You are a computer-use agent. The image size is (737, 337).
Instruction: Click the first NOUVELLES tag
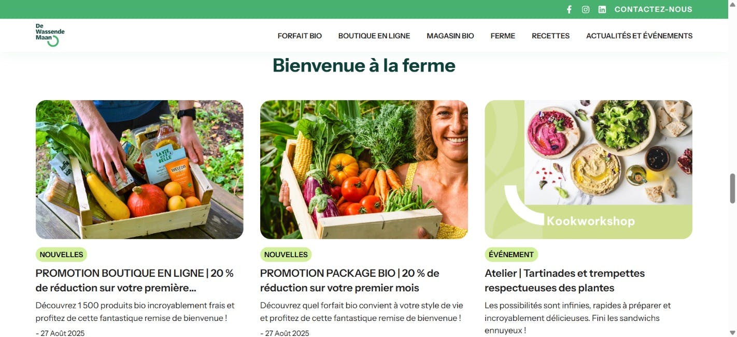(61, 255)
